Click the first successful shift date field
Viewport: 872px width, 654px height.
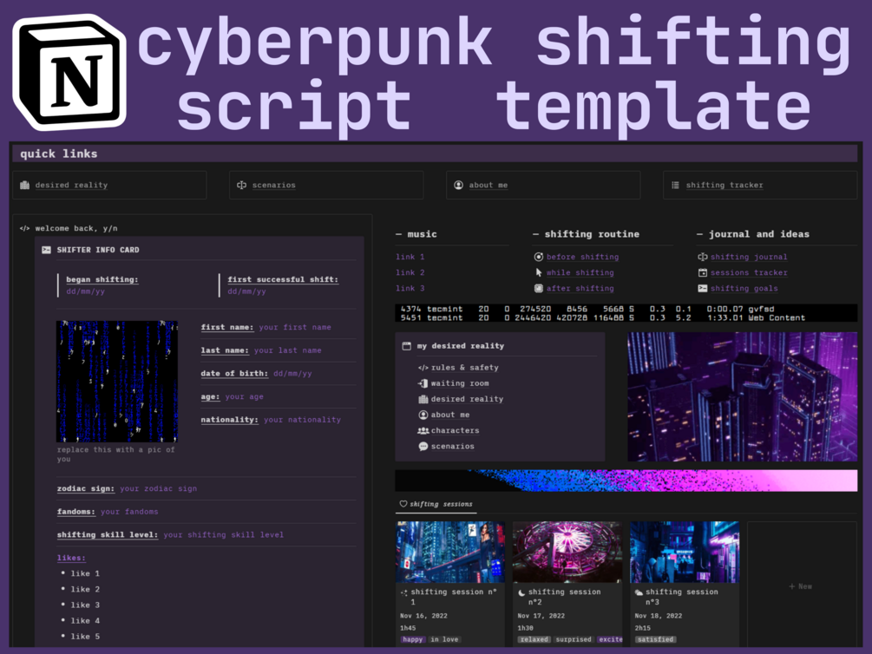tap(246, 291)
